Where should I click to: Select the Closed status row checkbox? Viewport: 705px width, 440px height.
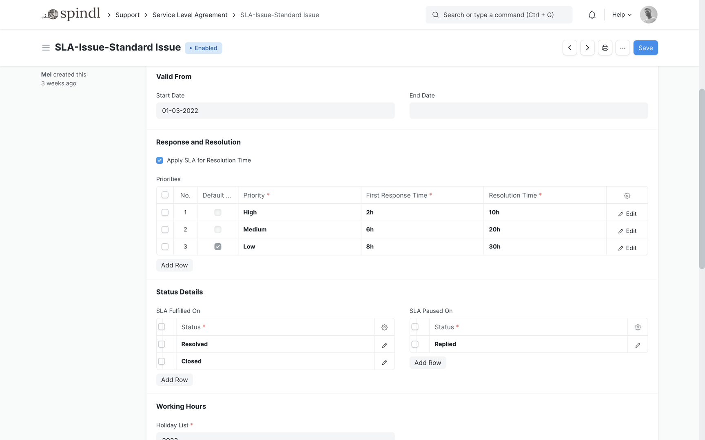(162, 361)
